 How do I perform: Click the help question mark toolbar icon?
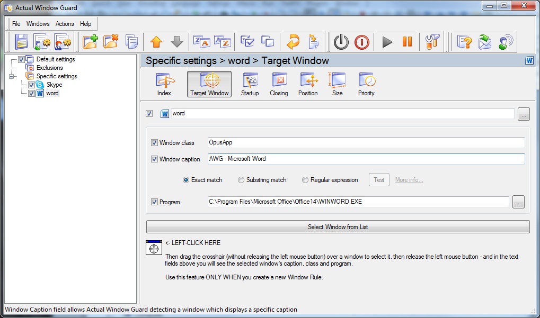(x=464, y=42)
